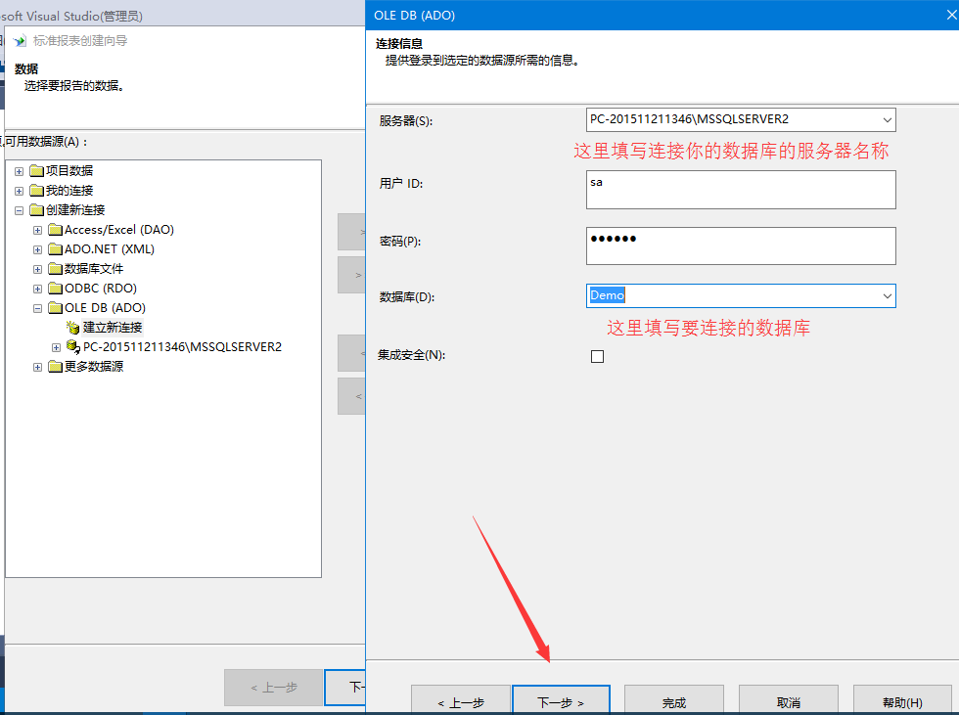Viewport: 959px width, 715px height.
Task: Expand the Access/Excel (DAO) node
Action: [37, 230]
